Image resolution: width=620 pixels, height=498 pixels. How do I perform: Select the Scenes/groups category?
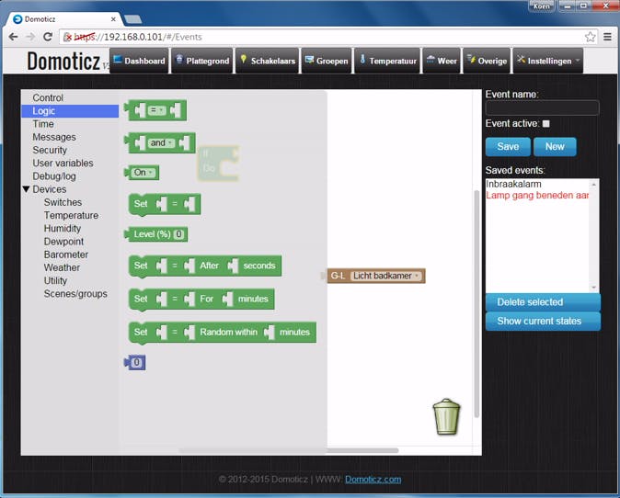pyautogui.click(x=75, y=294)
